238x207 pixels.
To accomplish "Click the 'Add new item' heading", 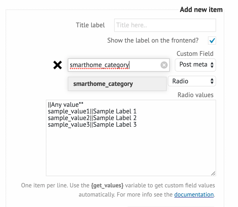I will point(201,10).
